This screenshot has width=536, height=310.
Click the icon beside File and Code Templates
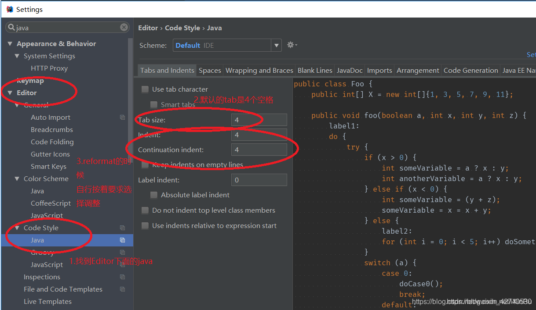[122, 289]
